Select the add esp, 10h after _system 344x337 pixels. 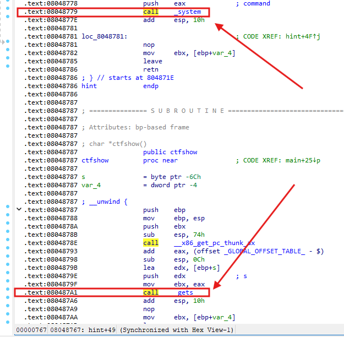coord(174,20)
